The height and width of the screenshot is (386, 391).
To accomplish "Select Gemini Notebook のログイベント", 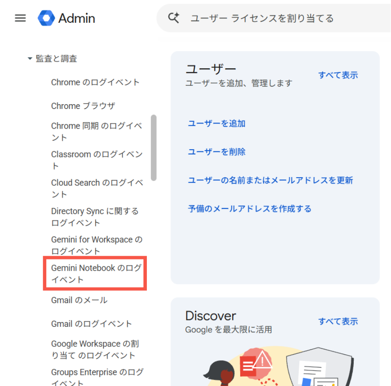I will (x=96, y=273).
